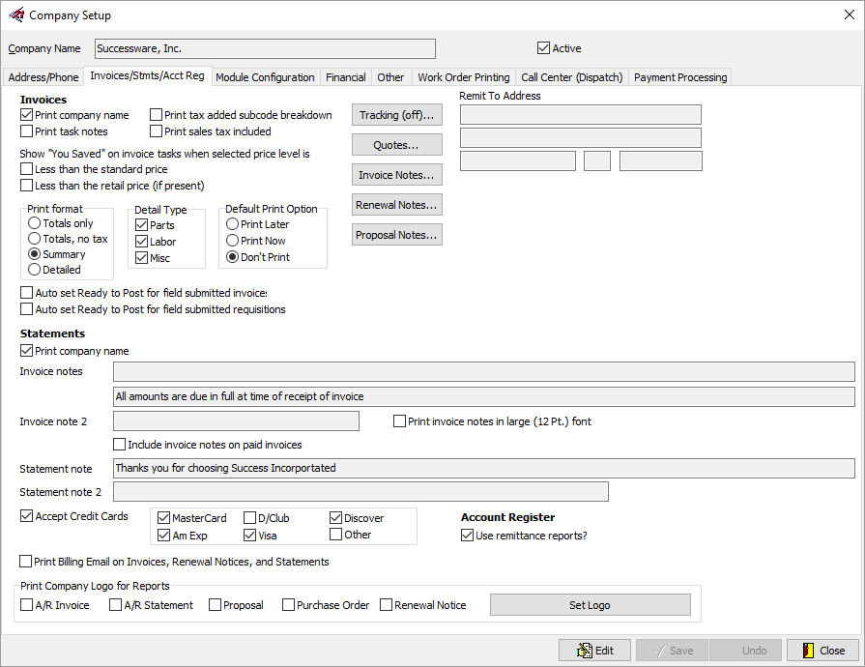Go to Work Order Printing tab
Screen dimensions: 865x667
tap(463, 77)
